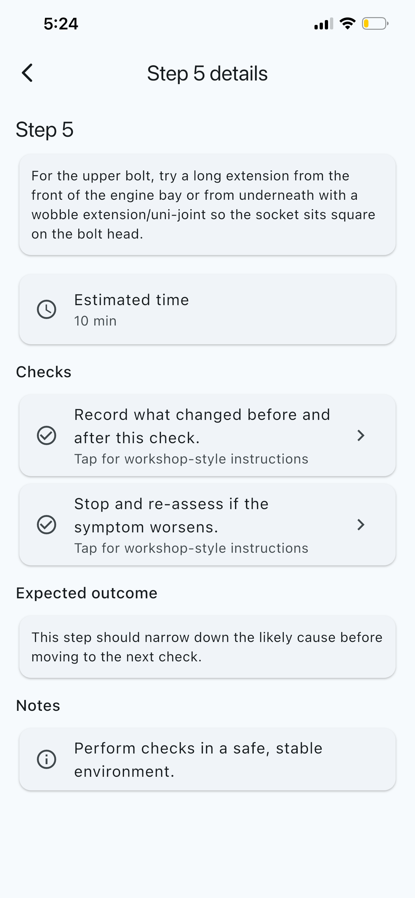Tap the Expected outcome description card
This screenshot has width=415, height=898.
207,647
